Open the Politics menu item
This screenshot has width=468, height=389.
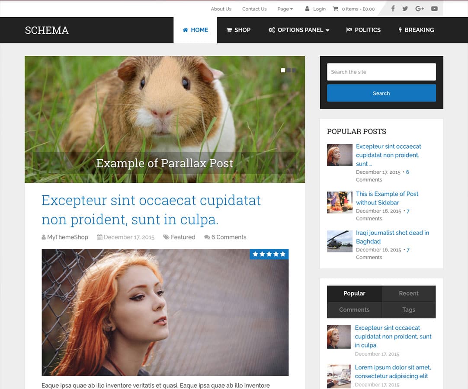click(363, 30)
